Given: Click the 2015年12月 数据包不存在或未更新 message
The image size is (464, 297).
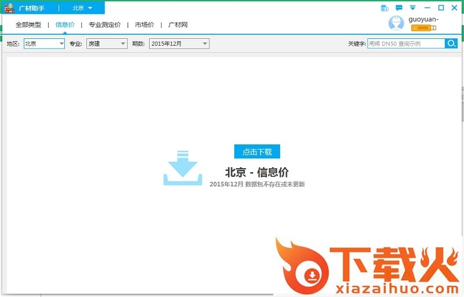Looking at the screenshot, I should pos(257,184).
